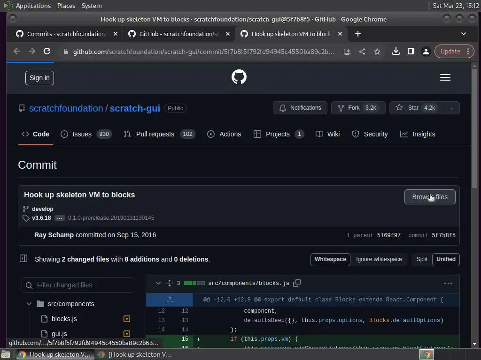Copy the blocks.js file path icon
481x360 pixels.
[x=297, y=283]
